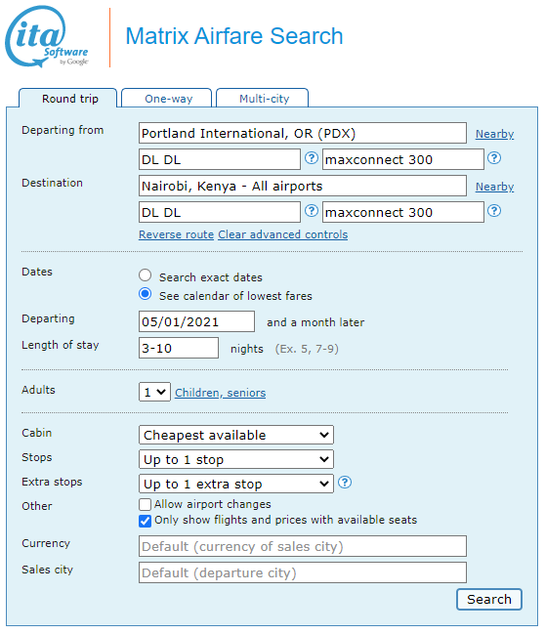This screenshot has width=545, height=634.
Task: Open the Extra stops help icon
Action: click(345, 483)
